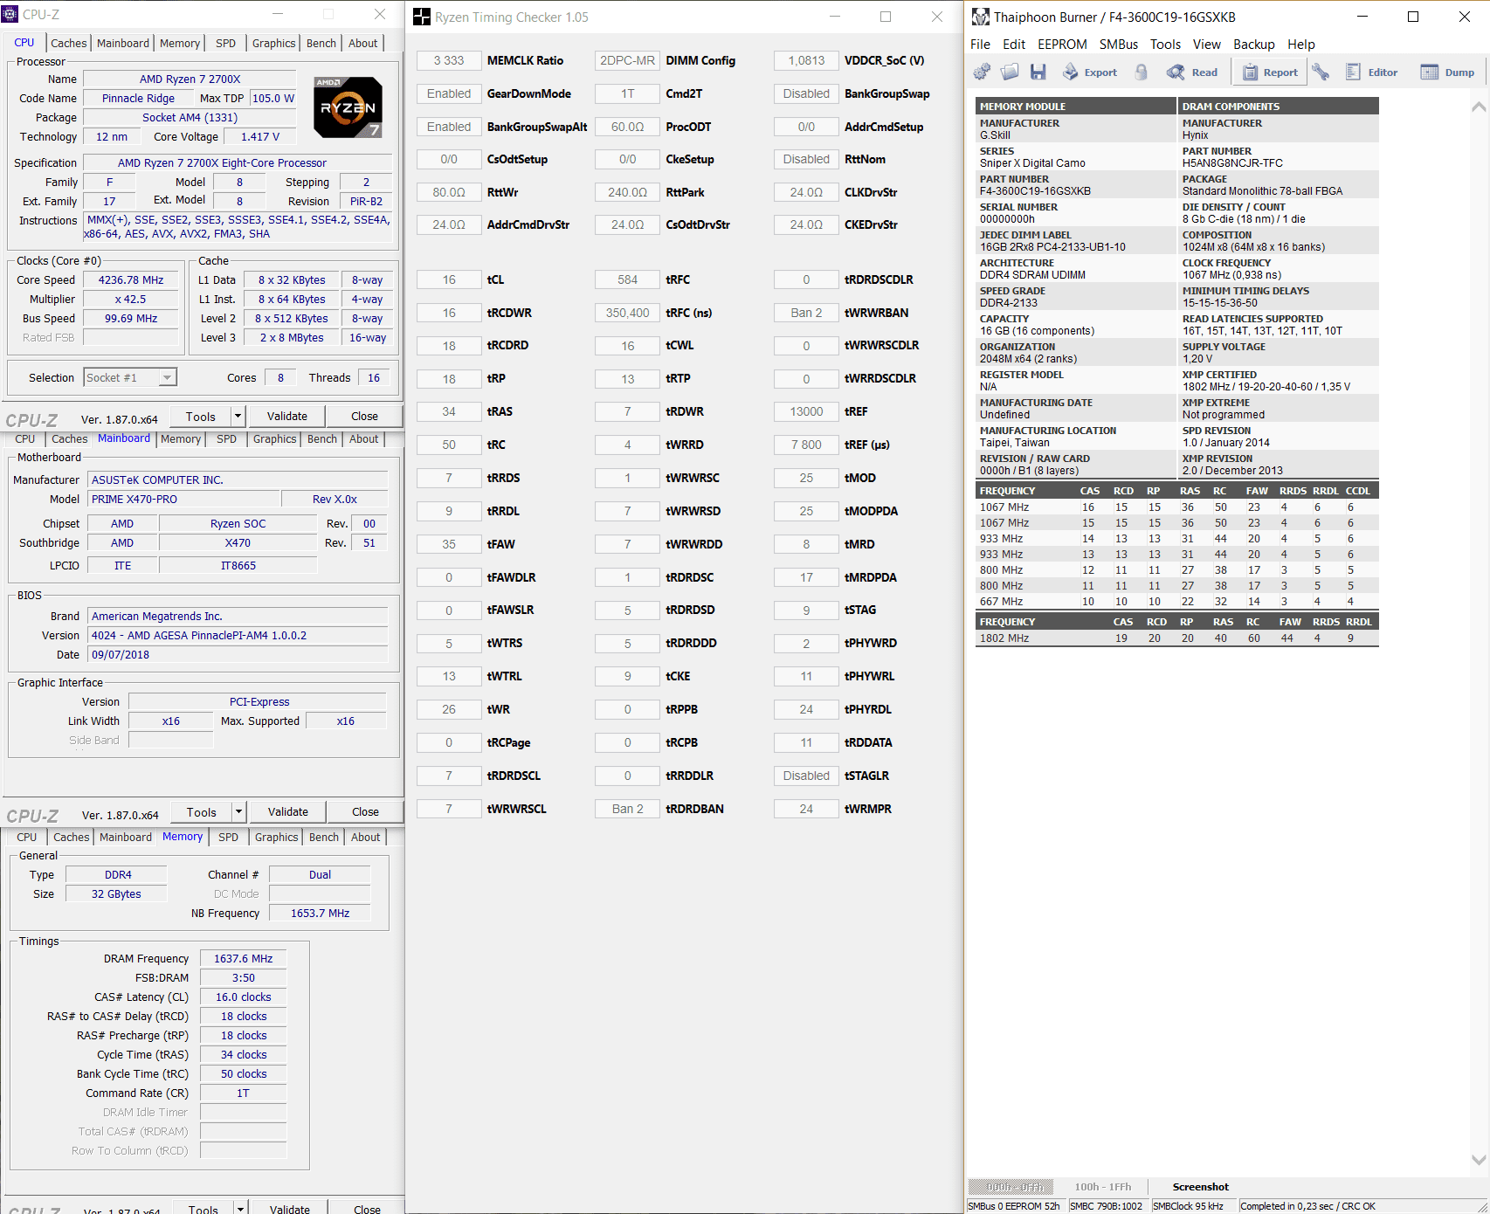This screenshot has width=1490, height=1214.
Task: Open EEPROM menu in Thaiphoon Burner
Action: tap(1062, 45)
